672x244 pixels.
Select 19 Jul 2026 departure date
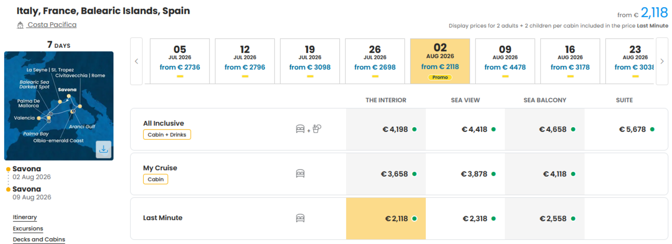pyautogui.click(x=310, y=61)
